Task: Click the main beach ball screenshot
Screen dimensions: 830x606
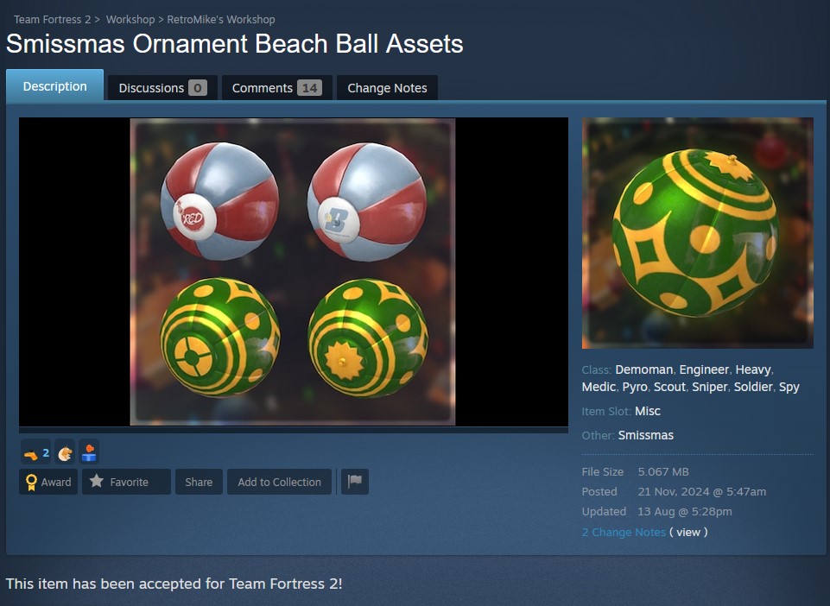Action: pos(294,272)
